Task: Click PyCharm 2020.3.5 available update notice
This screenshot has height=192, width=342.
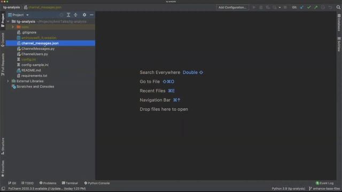Action: (47, 188)
